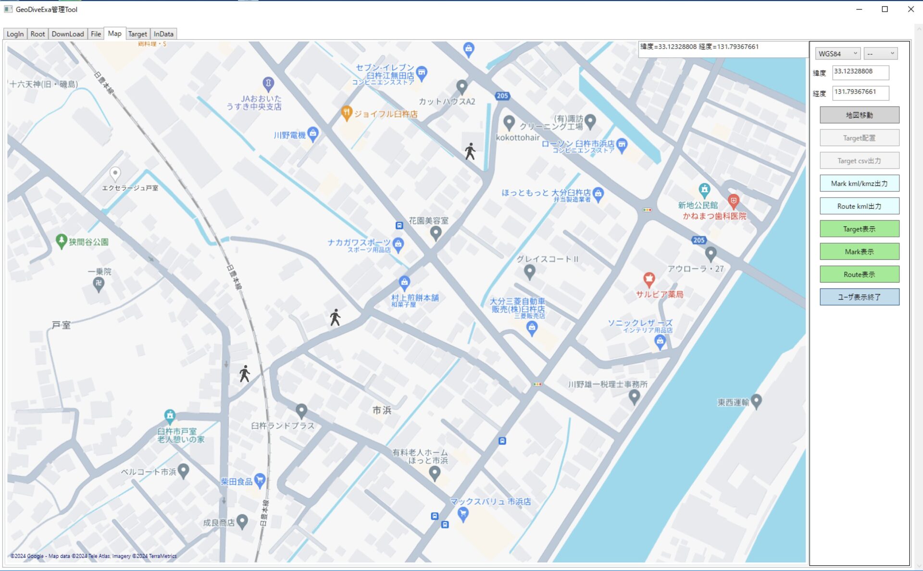This screenshot has width=923, height=571.
Task: Click the 新地公民館 map pin
Action: click(x=704, y=190)
